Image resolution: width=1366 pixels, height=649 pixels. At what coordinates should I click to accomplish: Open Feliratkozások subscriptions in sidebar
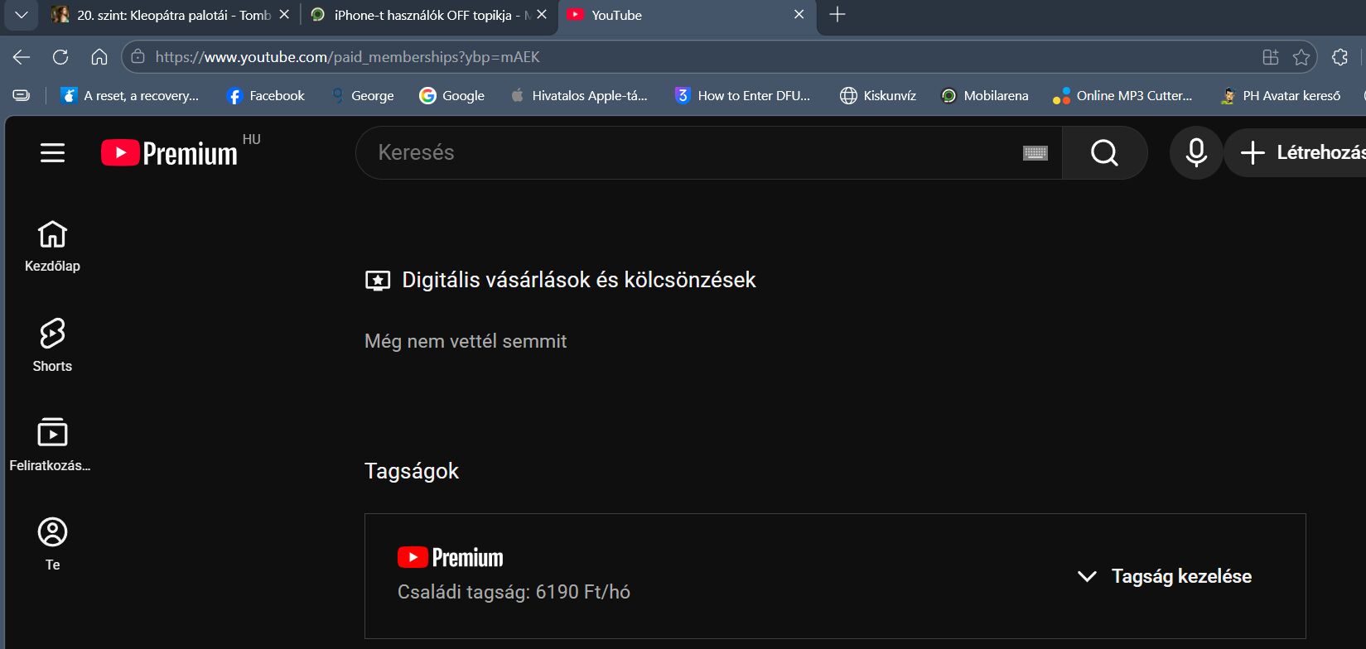click(x=50, y=445)
